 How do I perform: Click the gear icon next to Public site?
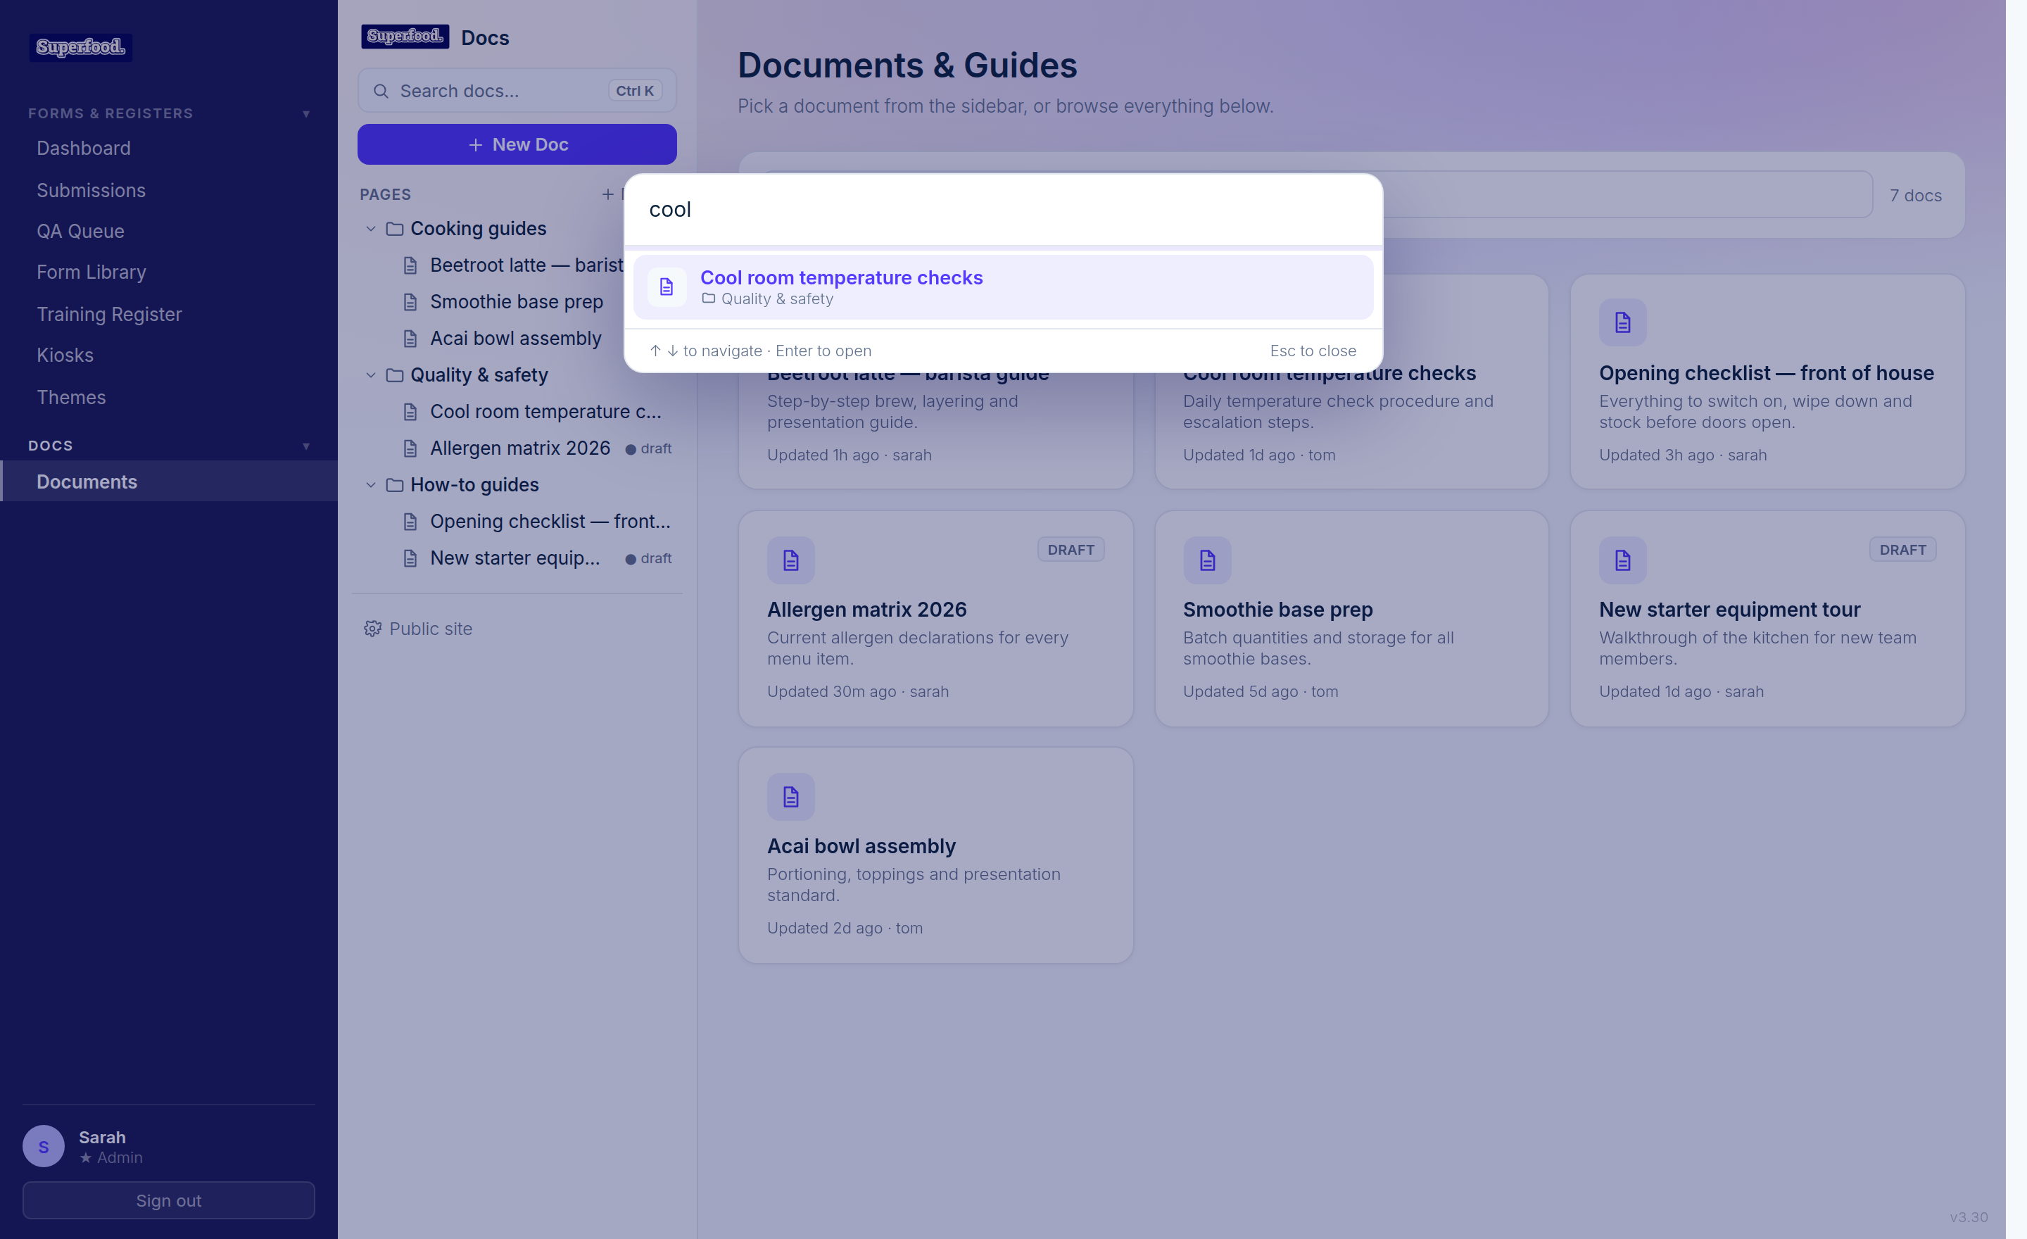pyautogui.click(x=372, y=629)
